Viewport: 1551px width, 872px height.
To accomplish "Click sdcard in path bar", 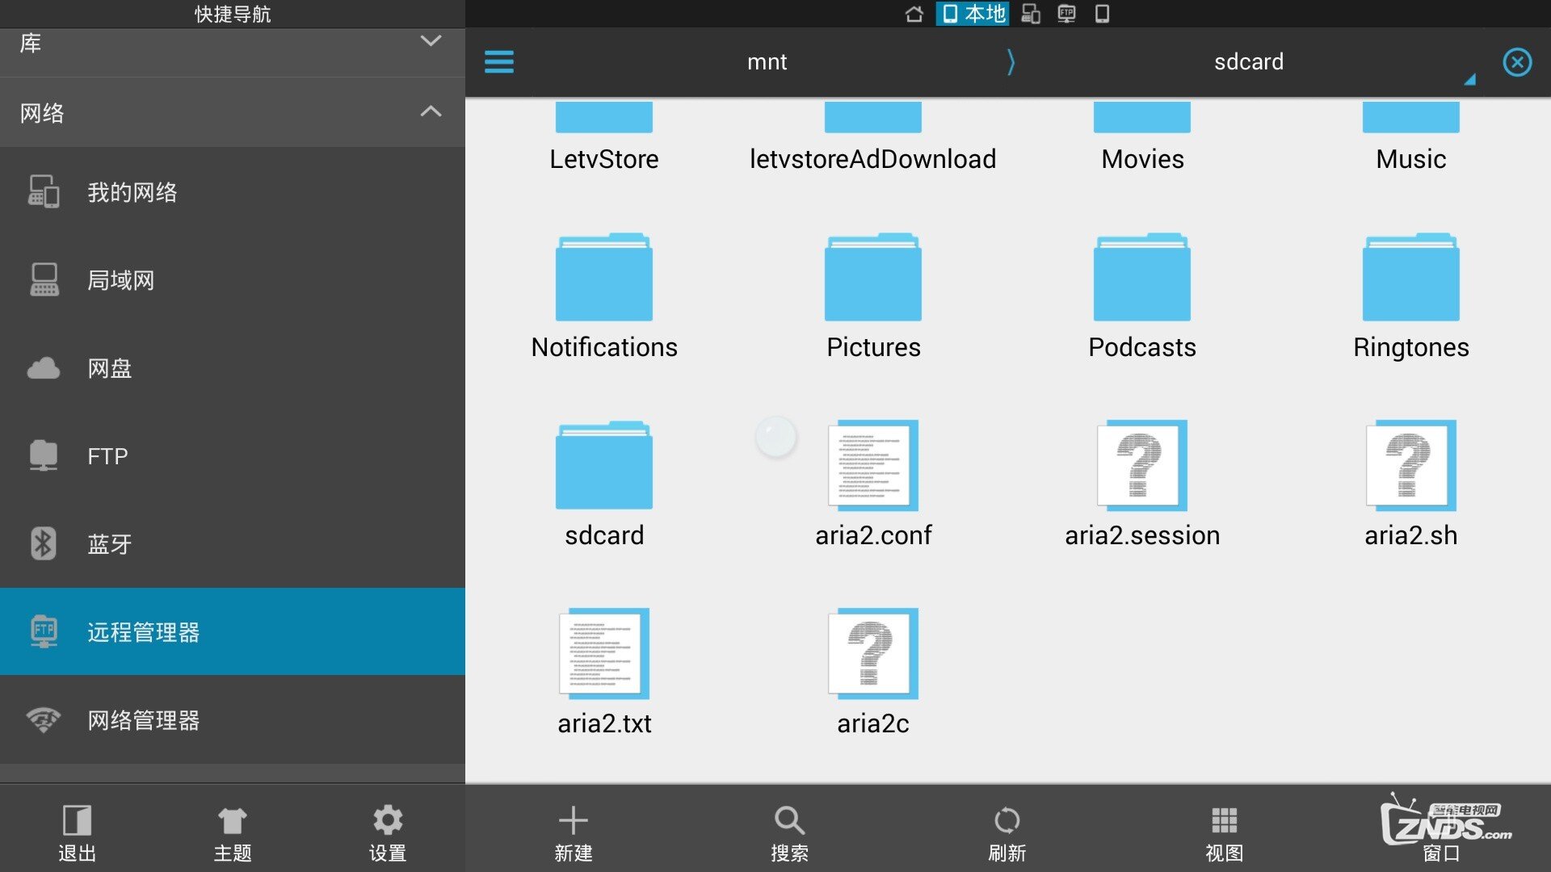I will (x=1248, y=62).
